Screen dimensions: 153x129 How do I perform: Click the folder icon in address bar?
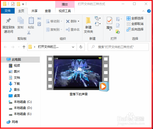coord(30,47)
